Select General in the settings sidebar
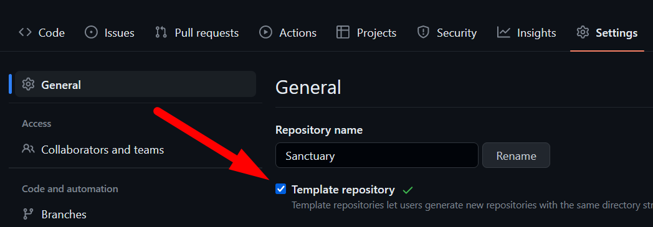 [135, 84]
